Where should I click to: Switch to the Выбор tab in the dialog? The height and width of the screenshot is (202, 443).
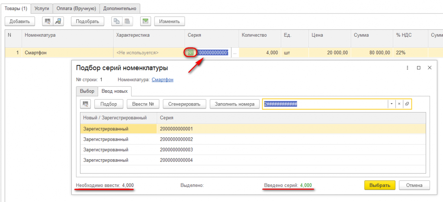[87, 91]
